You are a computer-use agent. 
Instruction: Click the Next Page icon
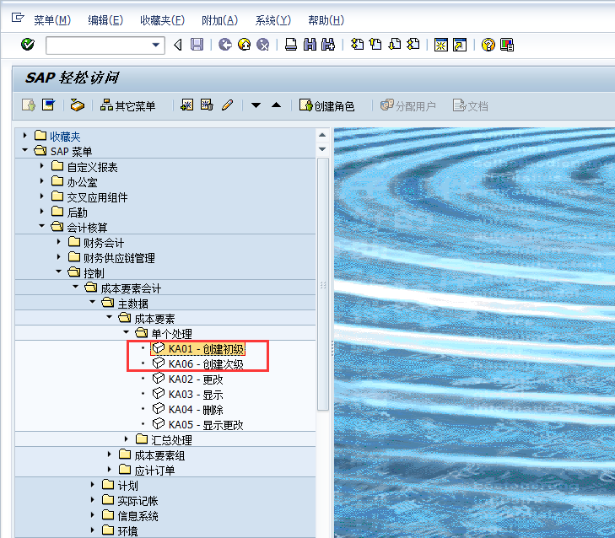tap(395, 45)
